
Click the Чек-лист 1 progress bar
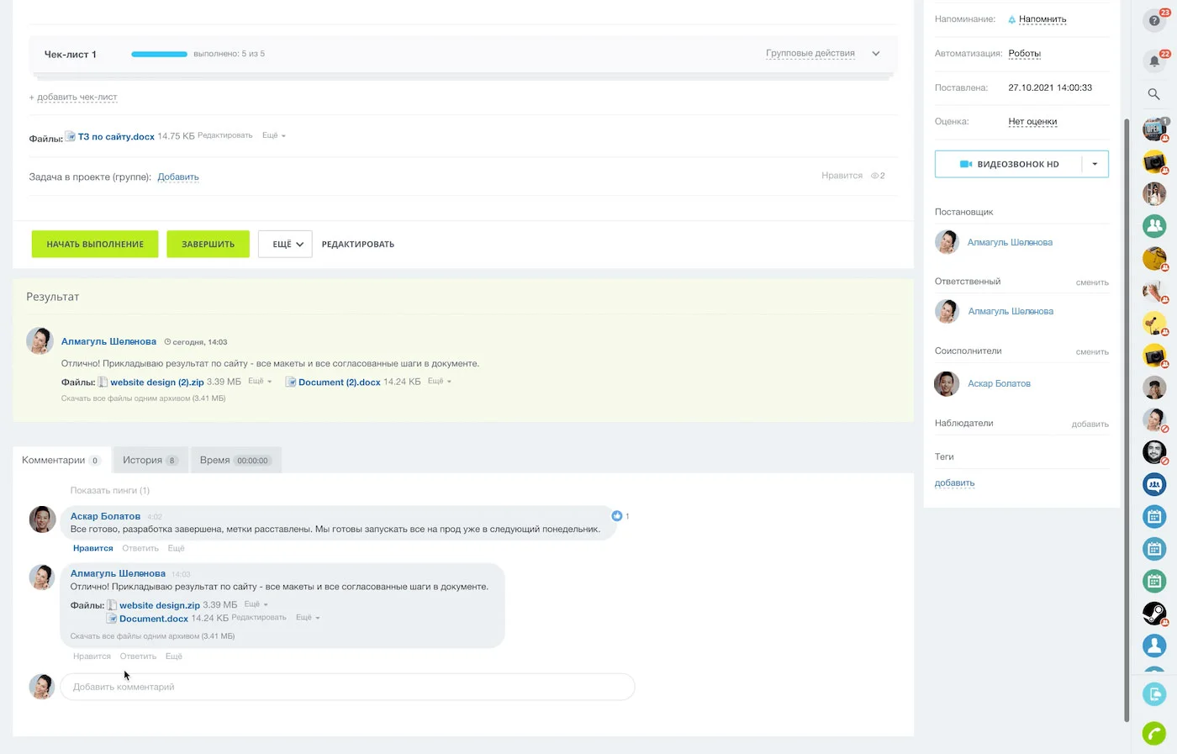159,54
